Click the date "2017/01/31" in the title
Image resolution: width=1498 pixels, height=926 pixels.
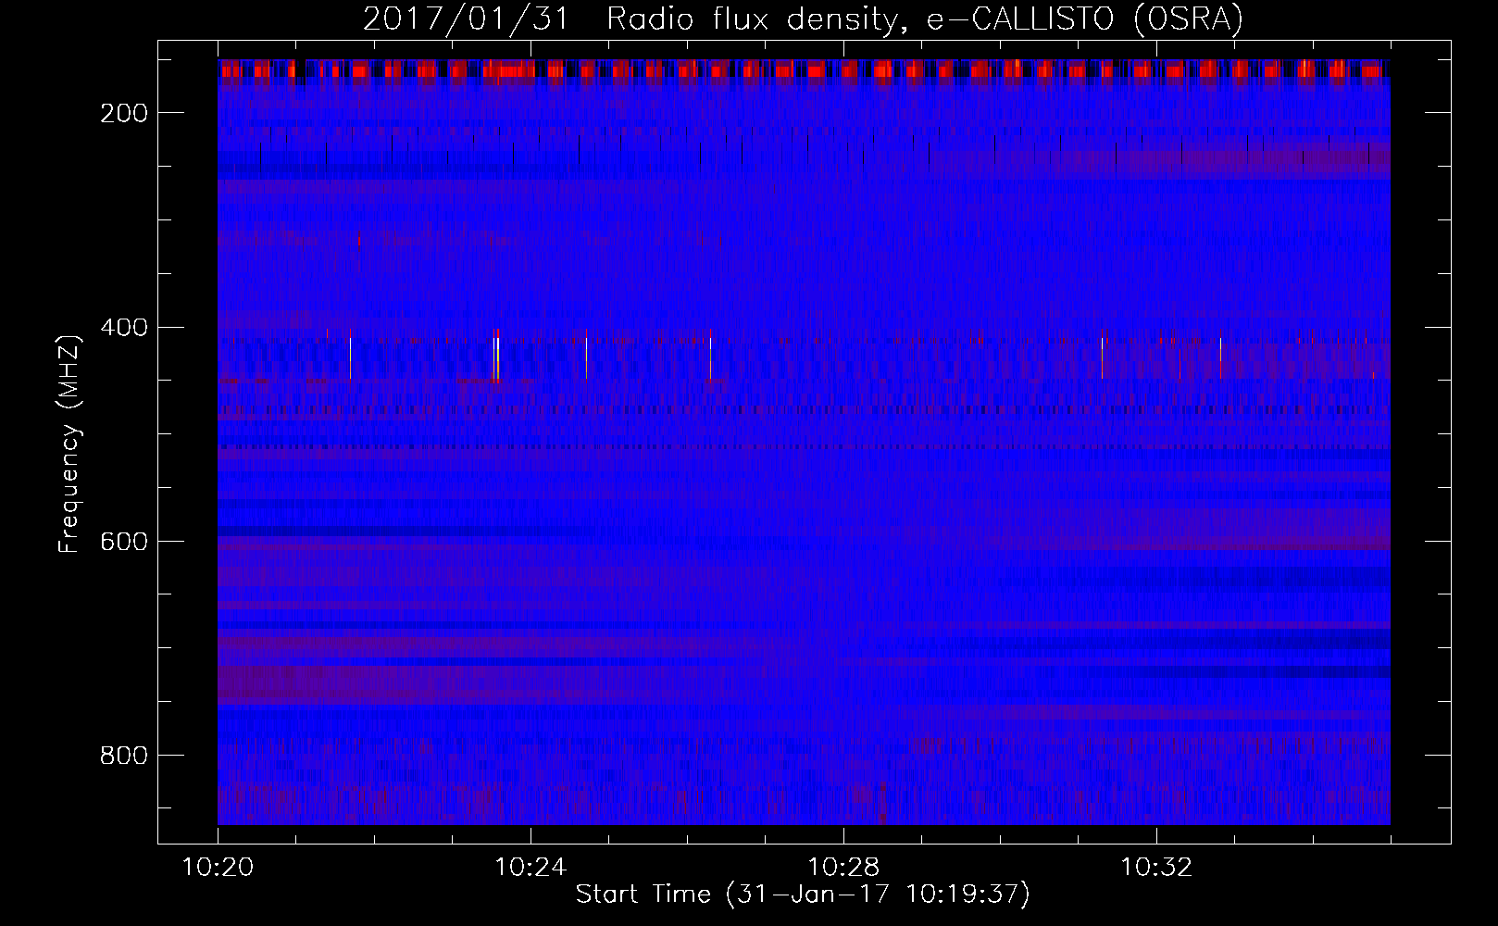point(466,19)
